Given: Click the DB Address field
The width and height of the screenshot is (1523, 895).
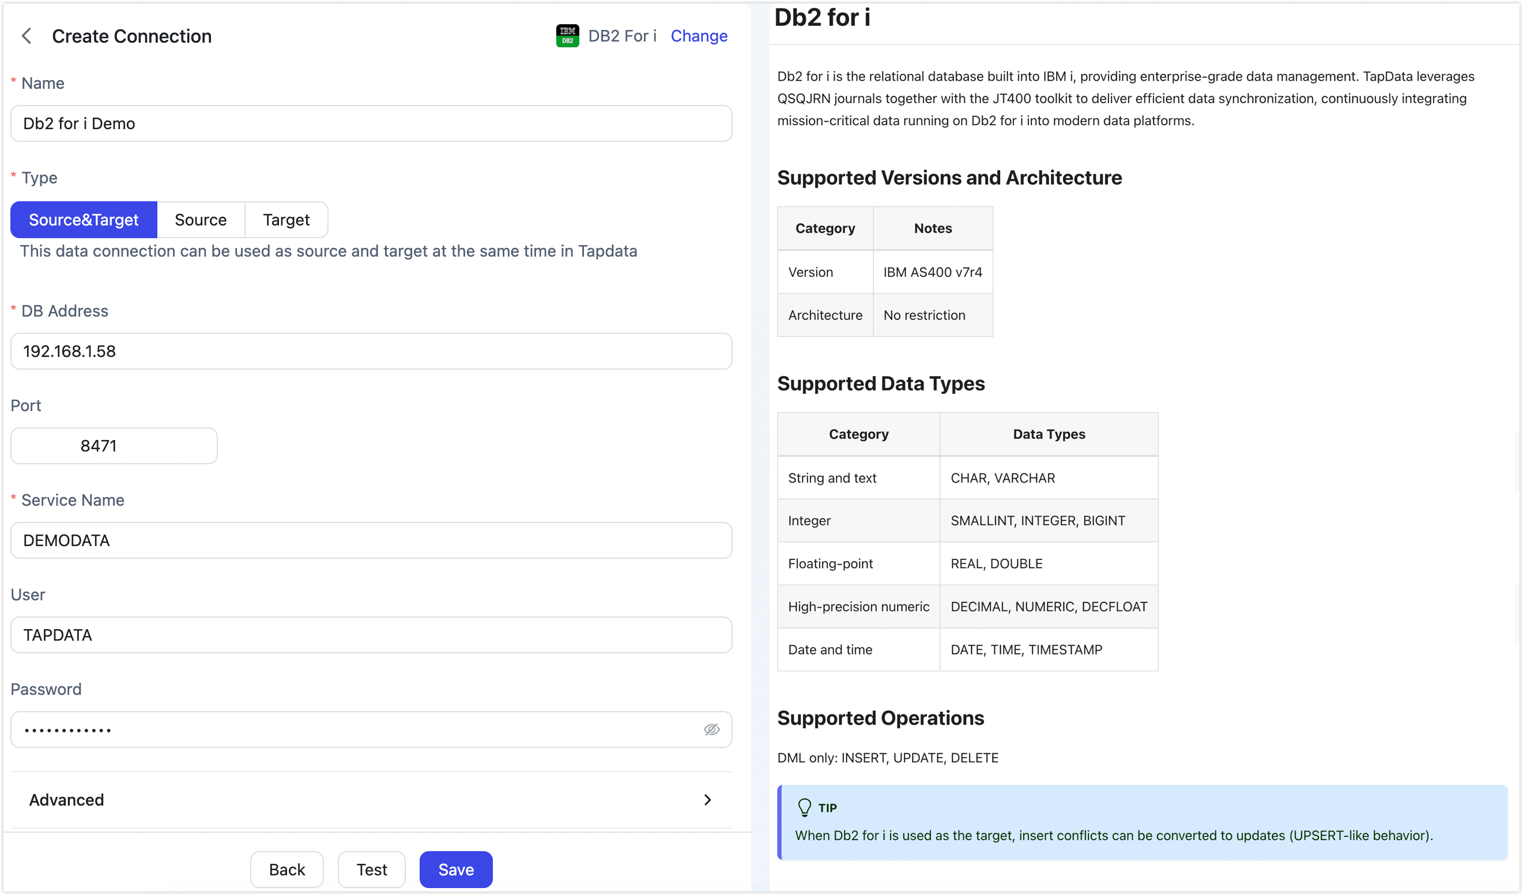Looking at the screenshot, I should pos(371,351).
